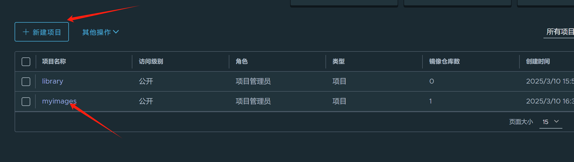Click the 角色 column header
The height and width of the screenshot is (162, 574).
pyautogui.click(x=241, y=61)
